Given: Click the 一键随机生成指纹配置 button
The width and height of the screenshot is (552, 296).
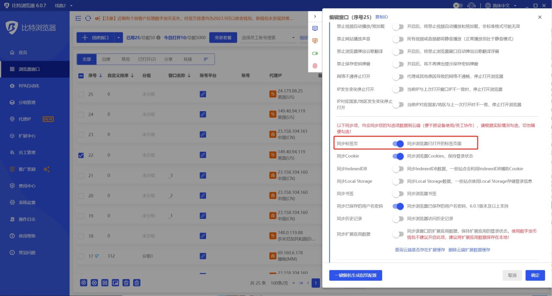Looking at the screenshot, I should pos(355,275).
